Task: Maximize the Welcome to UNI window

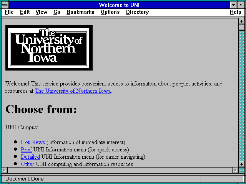Action: 241,5
